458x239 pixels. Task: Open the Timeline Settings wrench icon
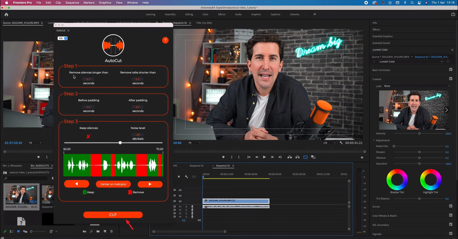point(186,176)
